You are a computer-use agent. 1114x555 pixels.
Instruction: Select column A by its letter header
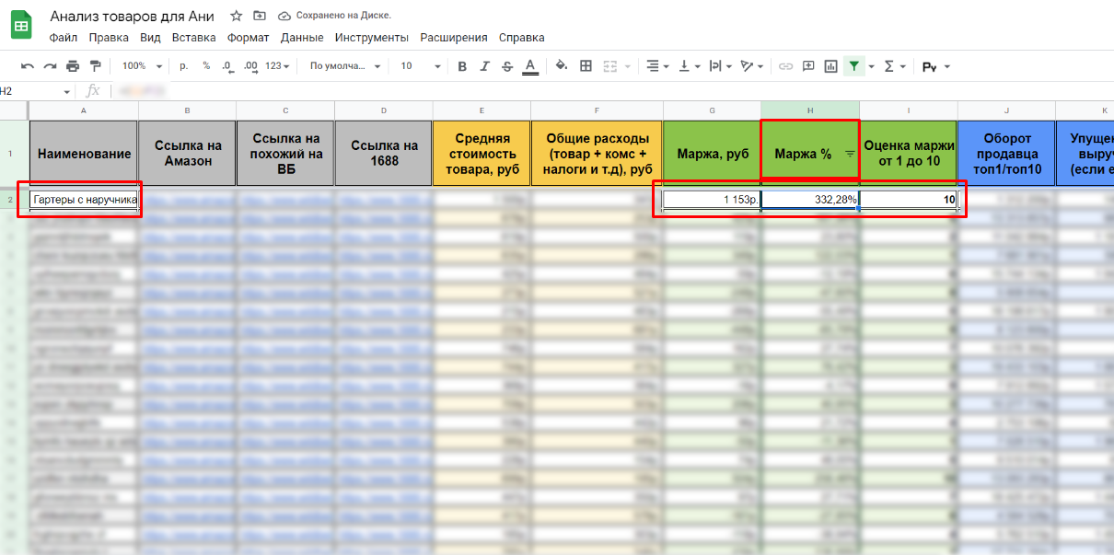(x=84, y=110)
